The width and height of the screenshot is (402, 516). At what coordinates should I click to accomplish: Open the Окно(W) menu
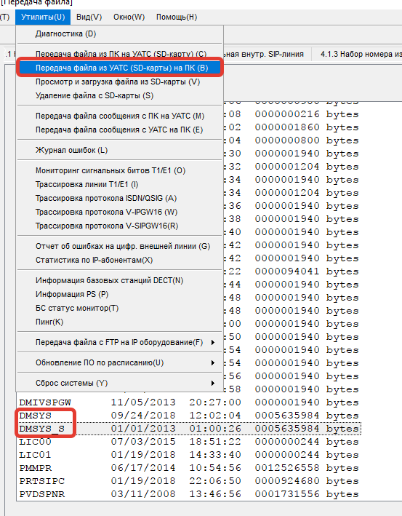click(x=129, y=17)
